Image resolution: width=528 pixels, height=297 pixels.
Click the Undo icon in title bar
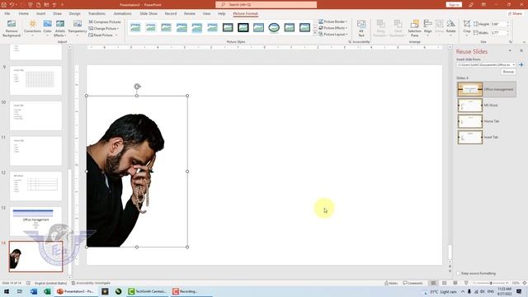[12, 5]
